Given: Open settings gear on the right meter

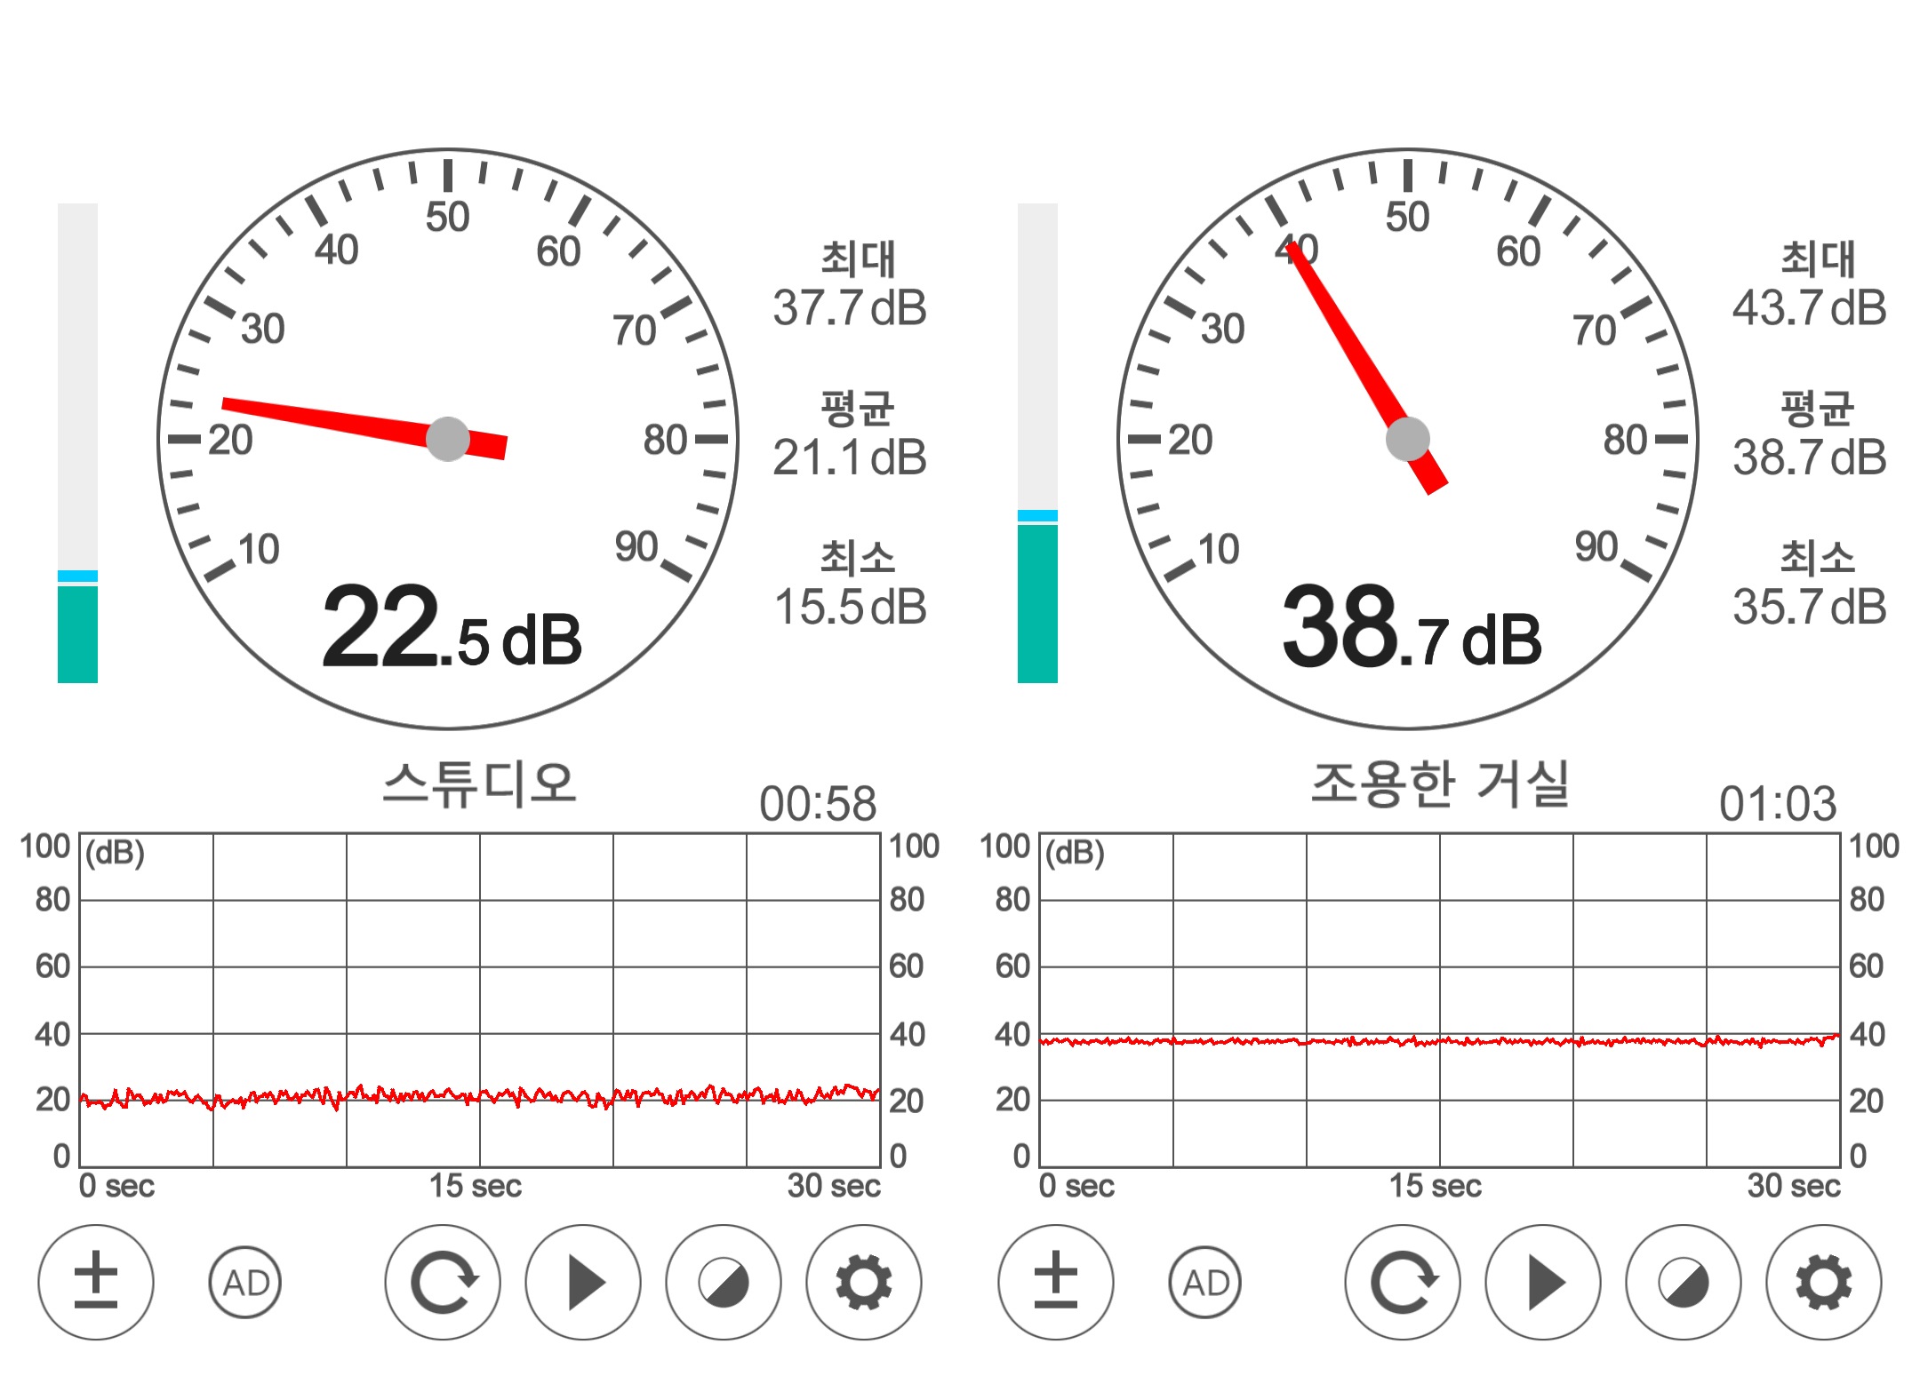Looking at the screenshot, I should pyautogui.click(x=1824, y=1282).
